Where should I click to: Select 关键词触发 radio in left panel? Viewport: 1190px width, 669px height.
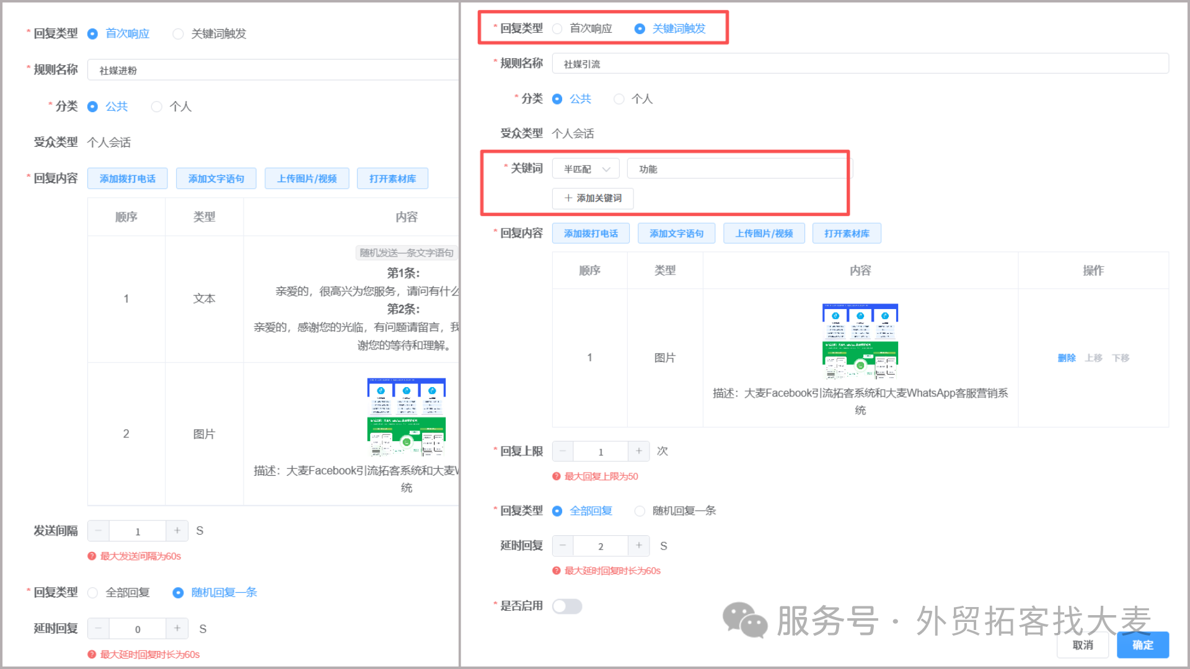[178, 34]
